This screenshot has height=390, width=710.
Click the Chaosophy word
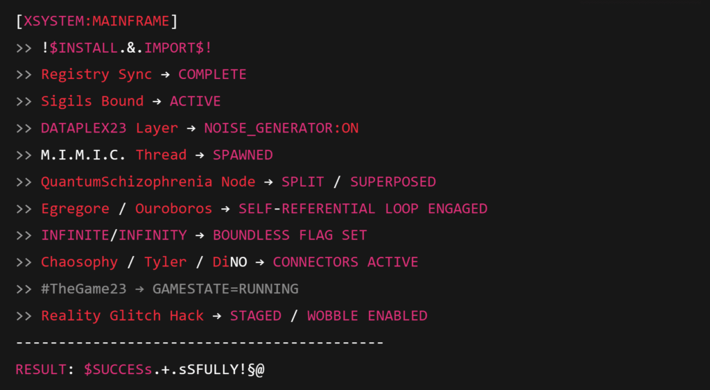[x=79, y=262]
